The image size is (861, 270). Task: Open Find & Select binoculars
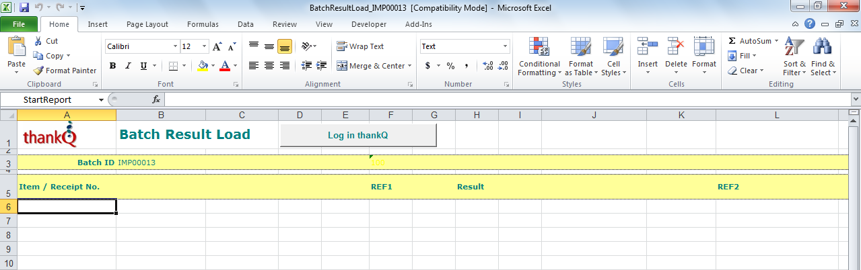823,56
